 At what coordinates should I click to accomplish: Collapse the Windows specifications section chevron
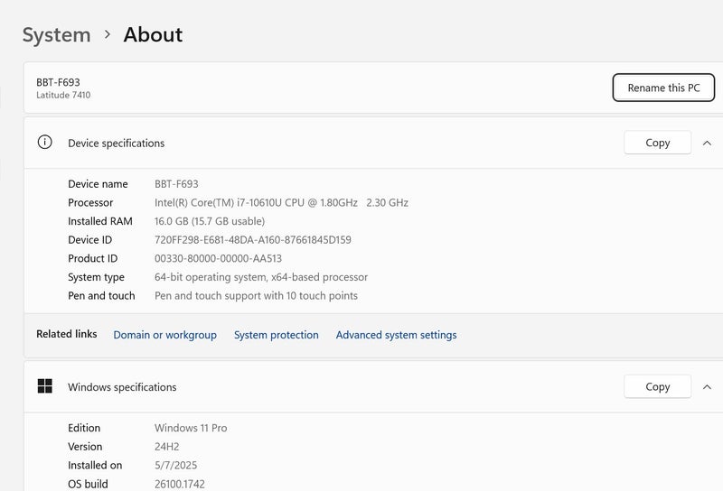707,386
